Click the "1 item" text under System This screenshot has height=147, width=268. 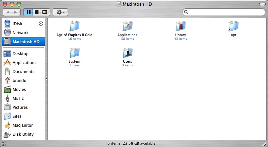(74, 65)
